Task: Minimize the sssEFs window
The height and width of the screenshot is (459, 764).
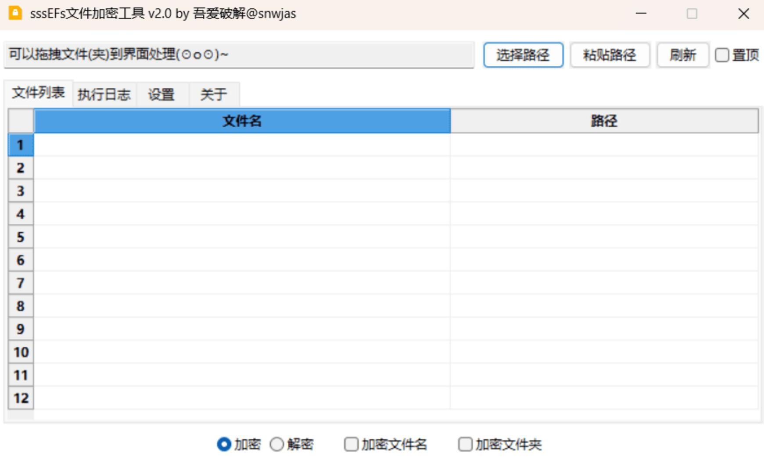Action: 641,13
